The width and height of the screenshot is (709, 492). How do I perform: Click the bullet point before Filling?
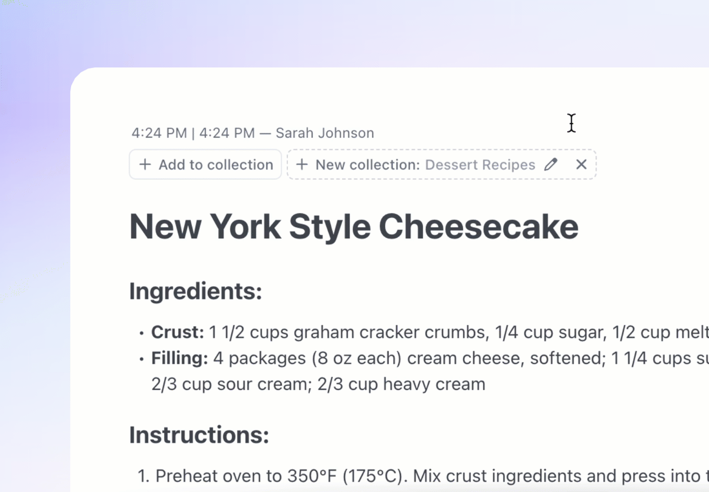pyautogui.click(x=142, y=360)
